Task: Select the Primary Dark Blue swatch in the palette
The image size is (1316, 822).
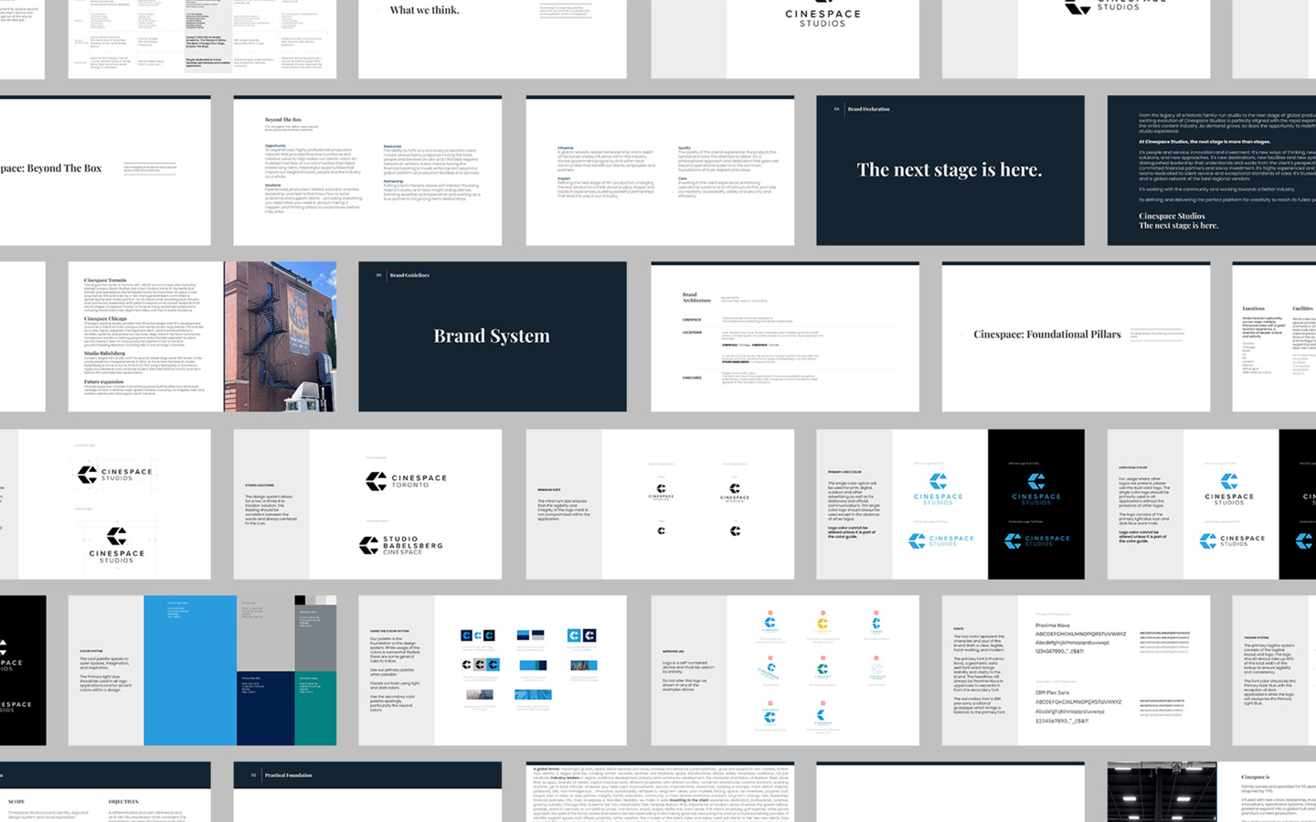Action: point(265,709)
